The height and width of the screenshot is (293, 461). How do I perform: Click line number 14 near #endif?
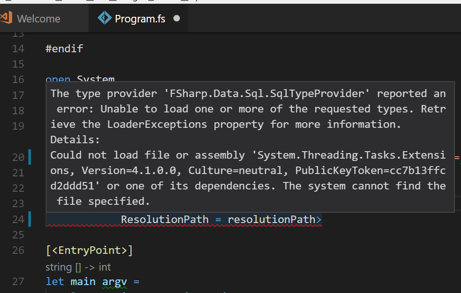(18, 49)
